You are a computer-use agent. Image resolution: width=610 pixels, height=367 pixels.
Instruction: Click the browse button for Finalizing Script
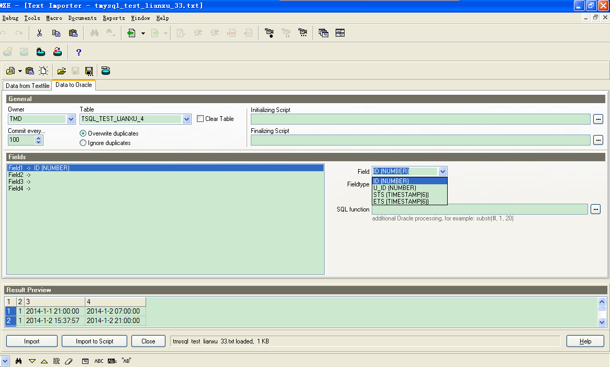click(x=598, y=140)
